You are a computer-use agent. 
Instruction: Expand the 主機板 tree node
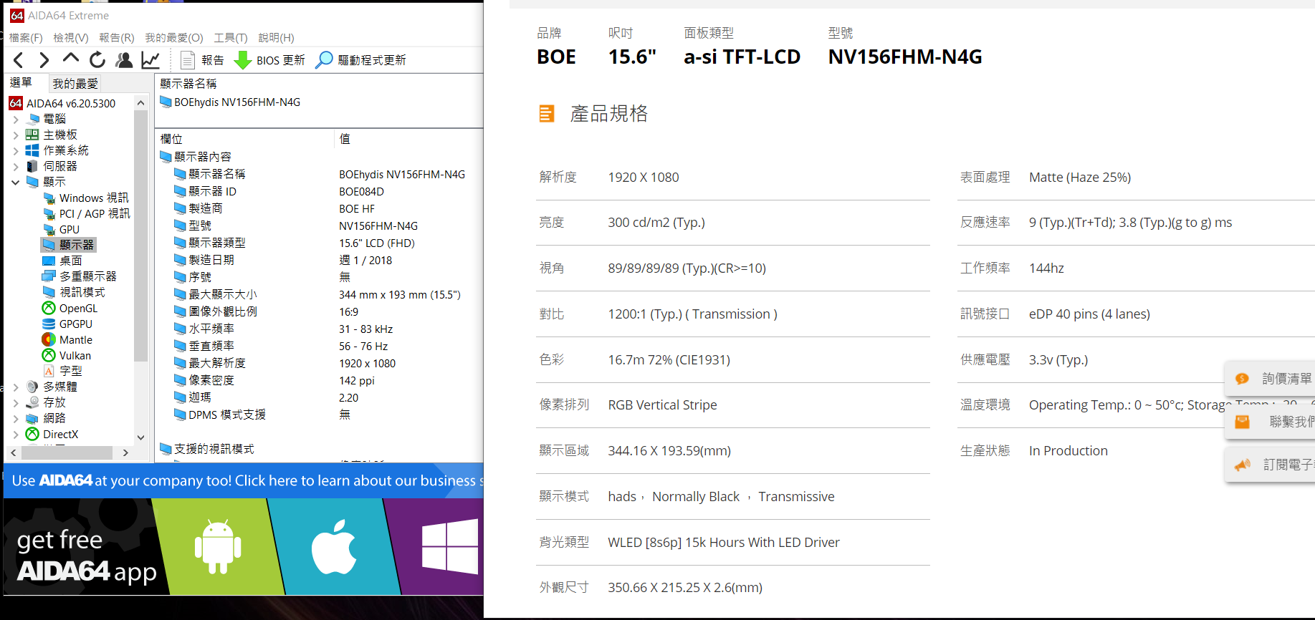(16, 135)
